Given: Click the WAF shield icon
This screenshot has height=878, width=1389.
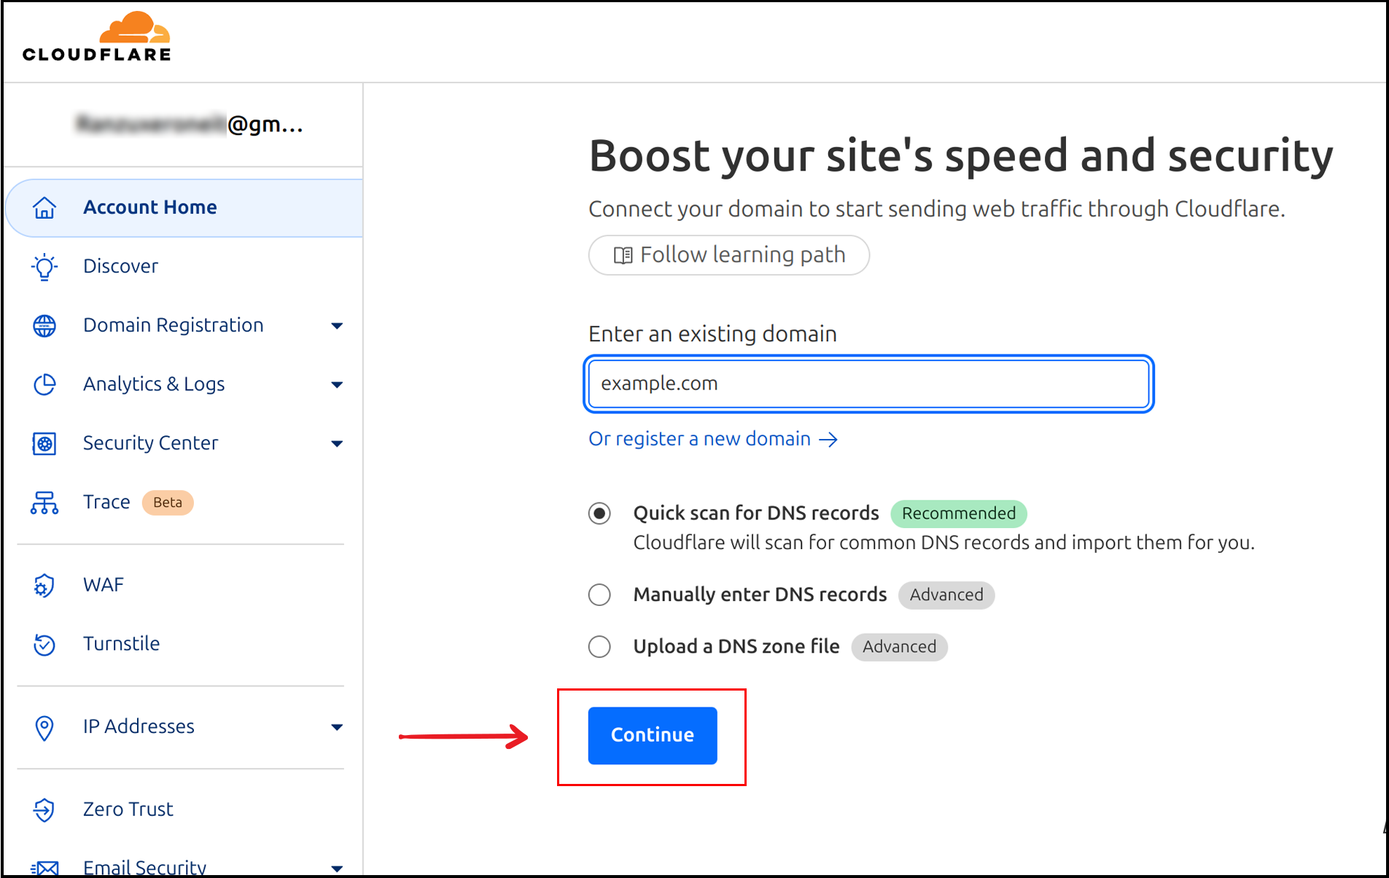Looking at the screenshot, I should click(44, 585).
